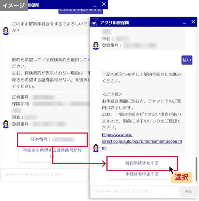199x201 pixels.
Task: Click 下記のボタンを押して message text
Action: coord(142,78)
